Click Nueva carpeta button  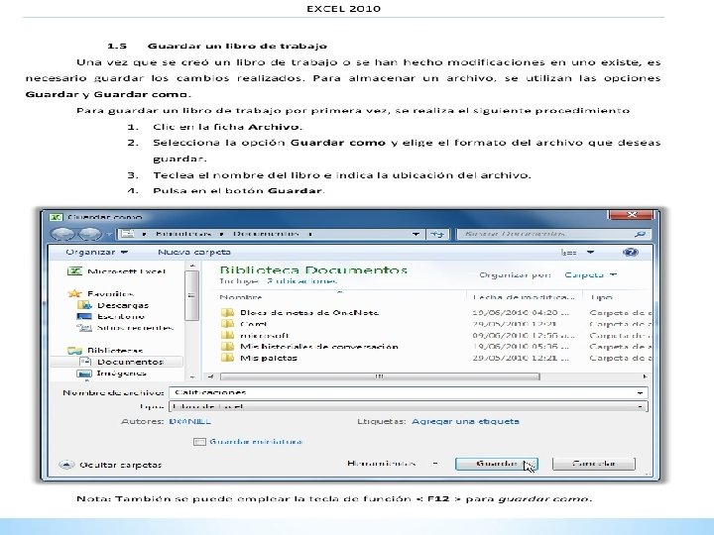[x=194, y=252]
